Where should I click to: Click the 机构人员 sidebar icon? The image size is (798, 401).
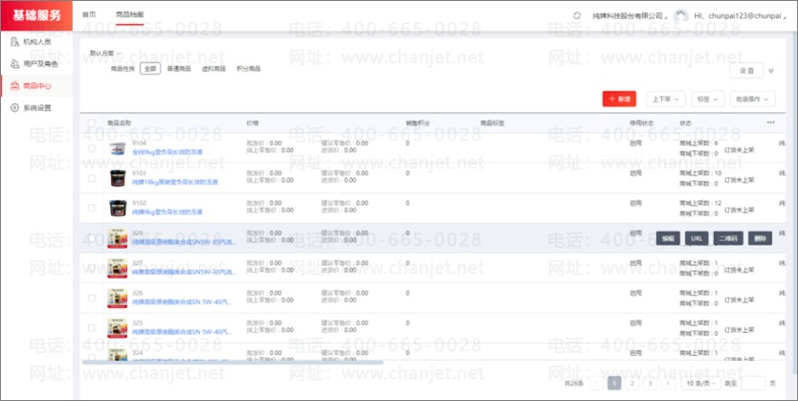pyautogui.click(x=14, y=41)
